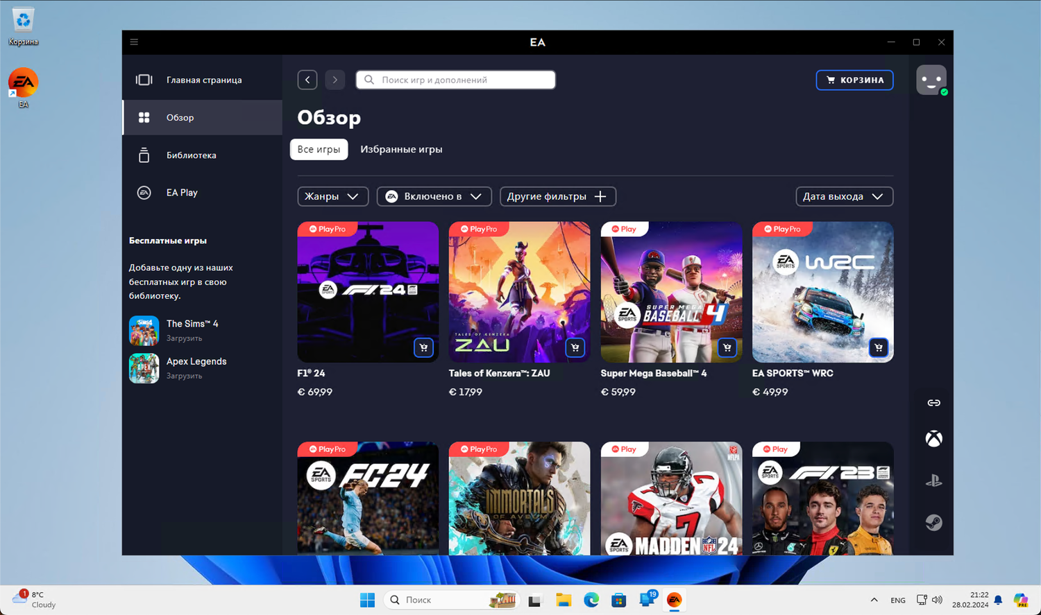Open Дата выхода sort dropdown

coord(844,196)
